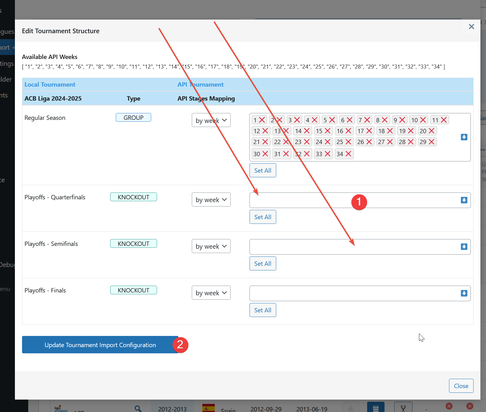Expand Semifinals weeks selector arrow
Image resolution: width=486 pixels, height=412 pixels.
tap(464, 247)
